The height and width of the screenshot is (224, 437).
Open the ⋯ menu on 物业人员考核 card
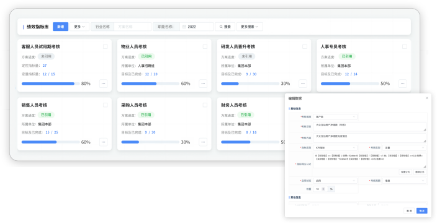tap(203, 84)
